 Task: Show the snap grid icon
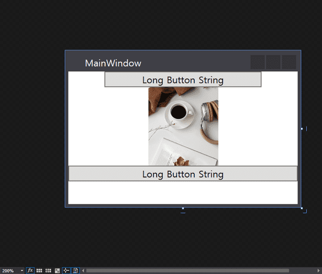[x=39, y=271]
